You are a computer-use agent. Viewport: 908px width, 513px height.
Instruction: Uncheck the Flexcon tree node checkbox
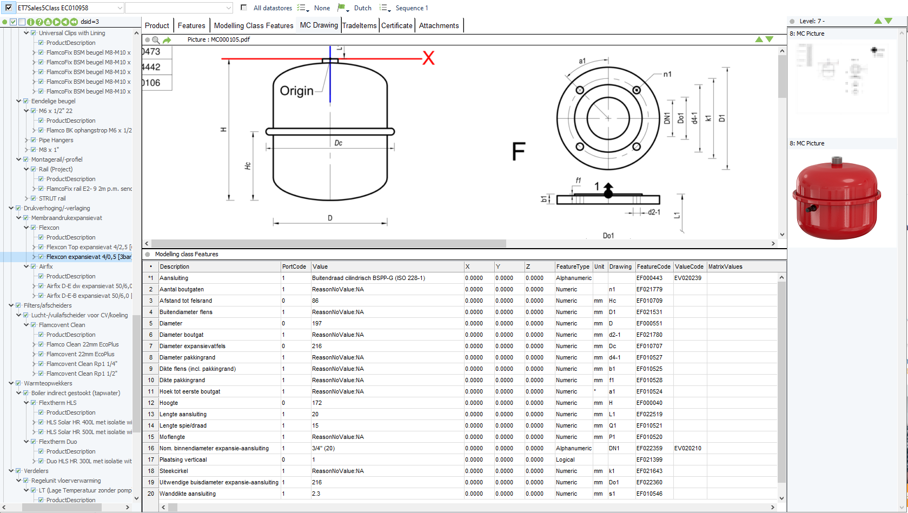tap(34, 228)
